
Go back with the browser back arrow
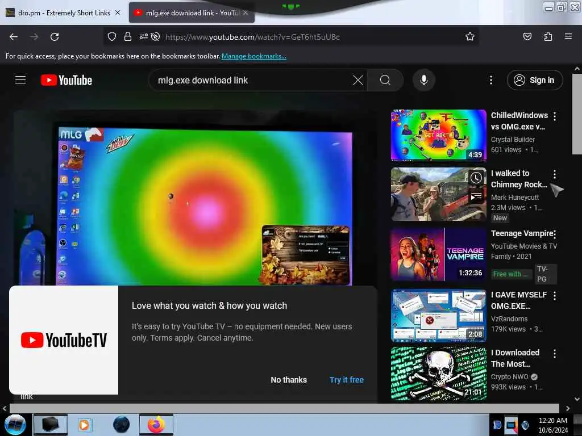[14, 37]
